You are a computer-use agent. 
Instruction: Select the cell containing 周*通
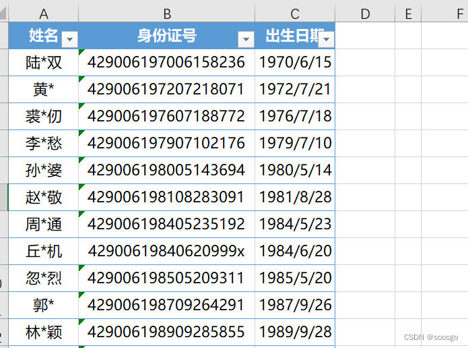(44, 224)
